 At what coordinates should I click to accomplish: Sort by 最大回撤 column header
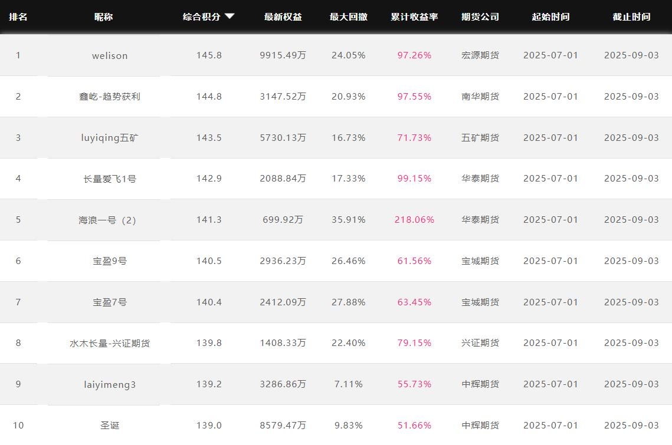pyautogui.click(x=349, y=17)
